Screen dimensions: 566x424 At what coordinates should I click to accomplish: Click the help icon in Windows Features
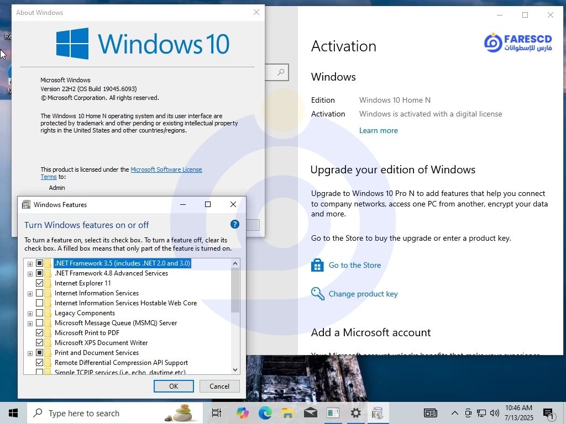click(x=234, y=224)
